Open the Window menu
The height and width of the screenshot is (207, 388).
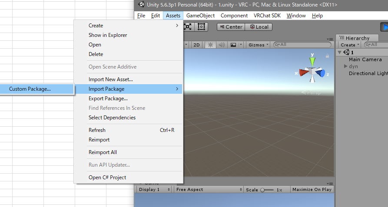click(x=296, y=16)
